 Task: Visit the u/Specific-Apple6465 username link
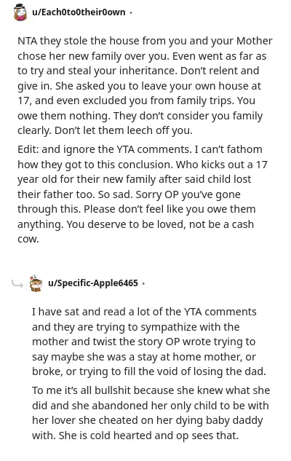93,283
